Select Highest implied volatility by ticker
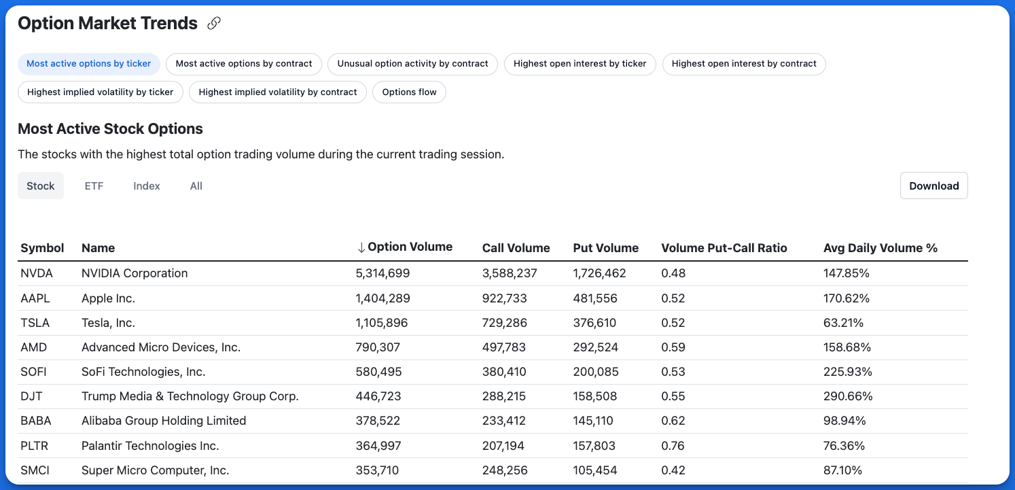The height and width of the screenshot is (490, 1015). [x=101, y=92]
